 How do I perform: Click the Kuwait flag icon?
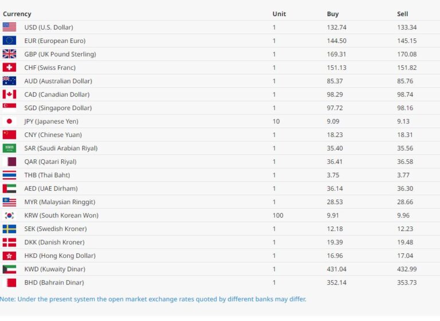[9, 269]
